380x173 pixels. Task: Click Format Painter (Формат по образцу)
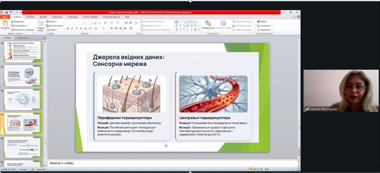point(23,30)
